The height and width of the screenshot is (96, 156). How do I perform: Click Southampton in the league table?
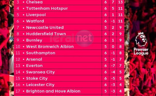pos(41,53)
